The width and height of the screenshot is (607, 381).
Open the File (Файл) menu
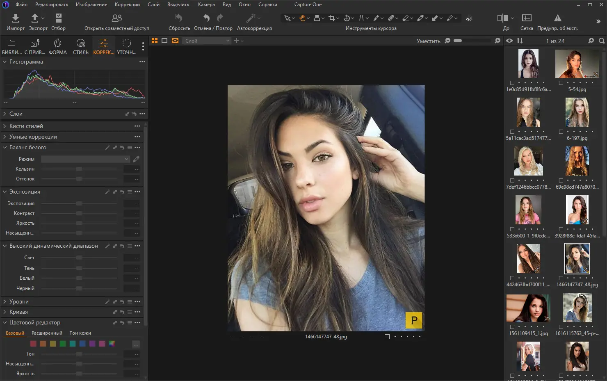tap(21, 5)
